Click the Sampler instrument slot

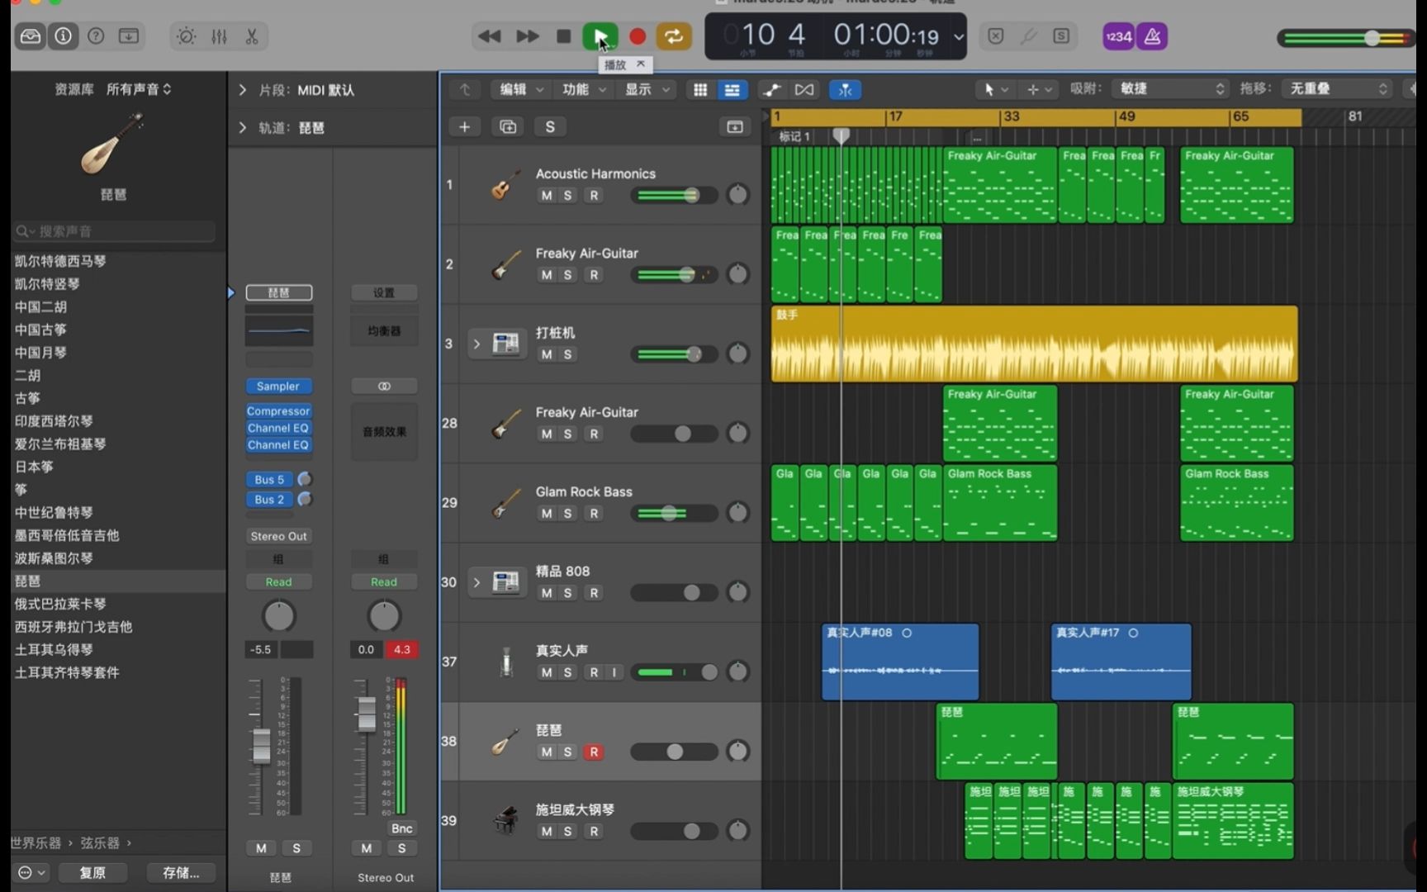point(278,387)
